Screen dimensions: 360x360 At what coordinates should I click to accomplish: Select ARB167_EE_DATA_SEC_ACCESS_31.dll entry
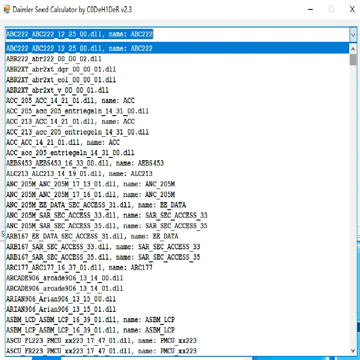[x=177, y=236]
